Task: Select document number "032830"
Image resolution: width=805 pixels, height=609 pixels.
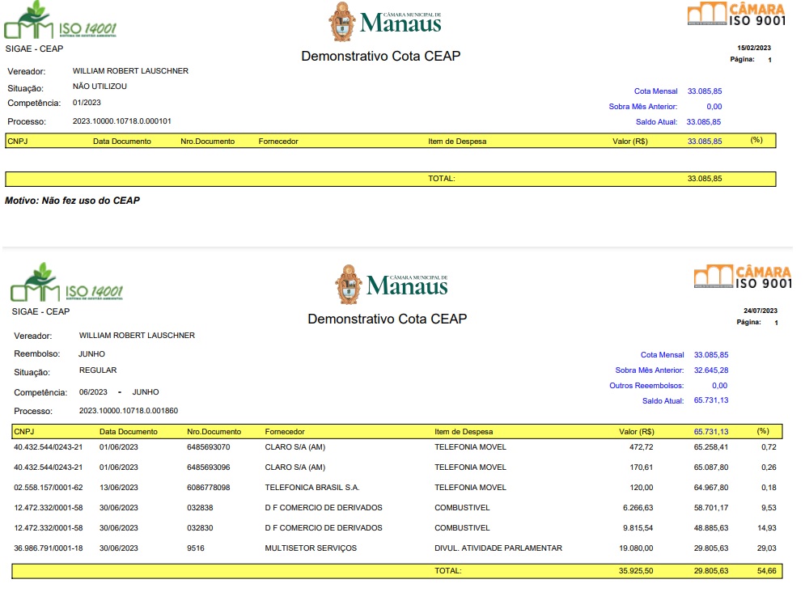Action: pyautogui.click(x=200, y=528)
